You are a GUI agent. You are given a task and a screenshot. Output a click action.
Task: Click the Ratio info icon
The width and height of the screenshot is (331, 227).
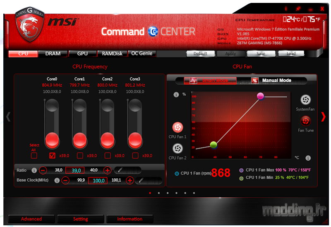[34, 170]
